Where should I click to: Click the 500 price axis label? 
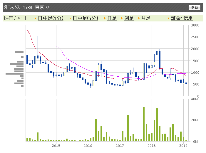coord(196,84)
